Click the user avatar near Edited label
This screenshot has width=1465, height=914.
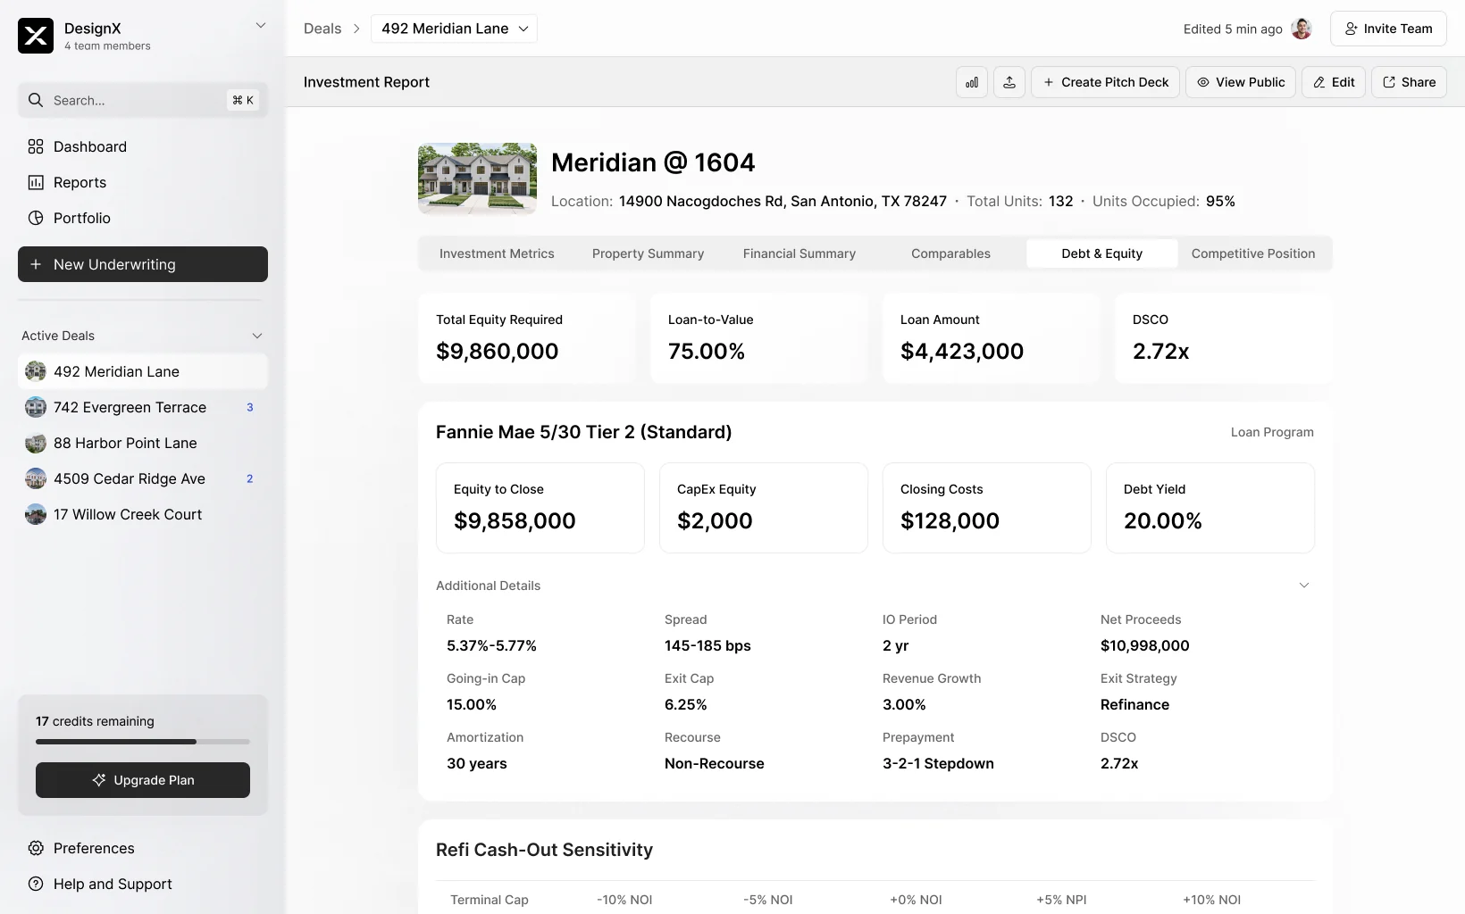pos(1302,29)
